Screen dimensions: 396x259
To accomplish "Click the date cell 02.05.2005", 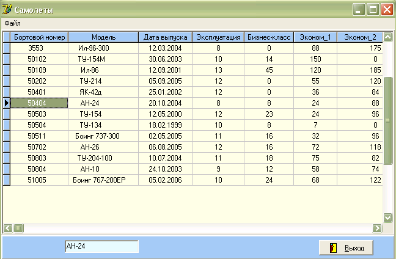I will click(x=165, y=136).
